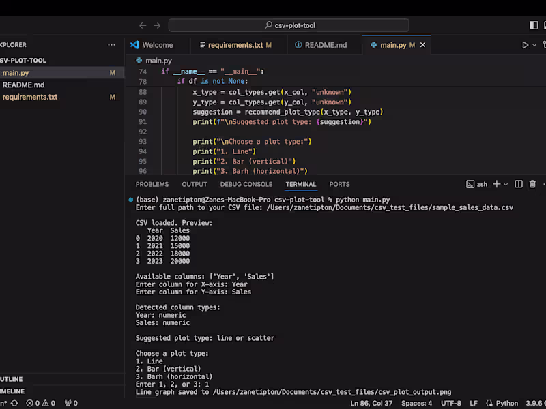Screen dimensions: 546x409
Task: Create new terminal with plus icon
Action: (496, 184)
